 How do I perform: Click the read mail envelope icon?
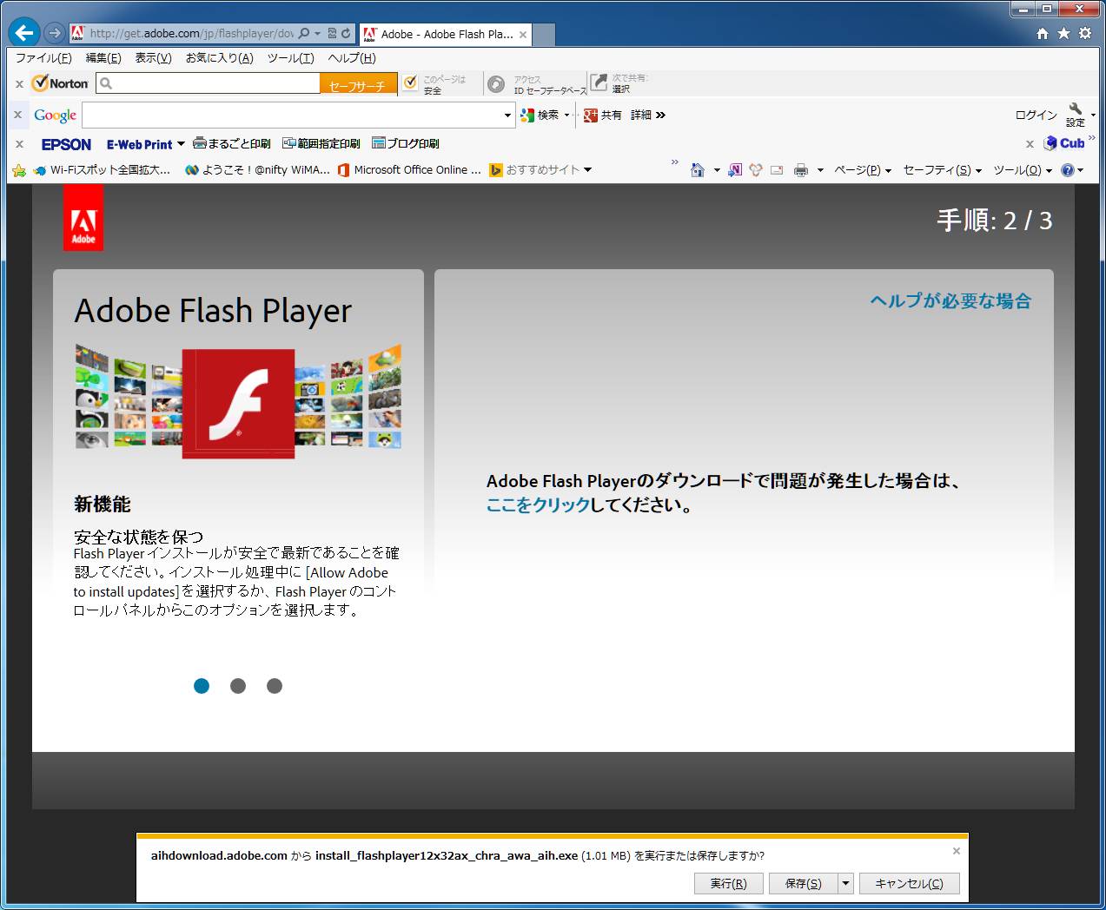(777, 170)
